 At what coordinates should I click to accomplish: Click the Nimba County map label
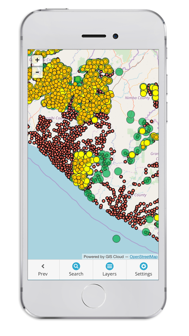coord(137,98)
